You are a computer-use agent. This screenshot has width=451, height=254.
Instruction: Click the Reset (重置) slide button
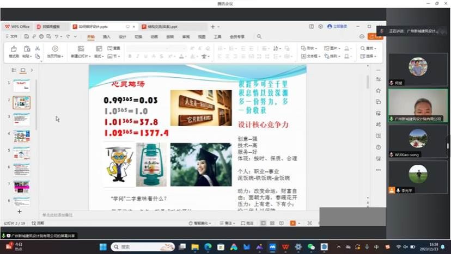(x=114, y=48)
